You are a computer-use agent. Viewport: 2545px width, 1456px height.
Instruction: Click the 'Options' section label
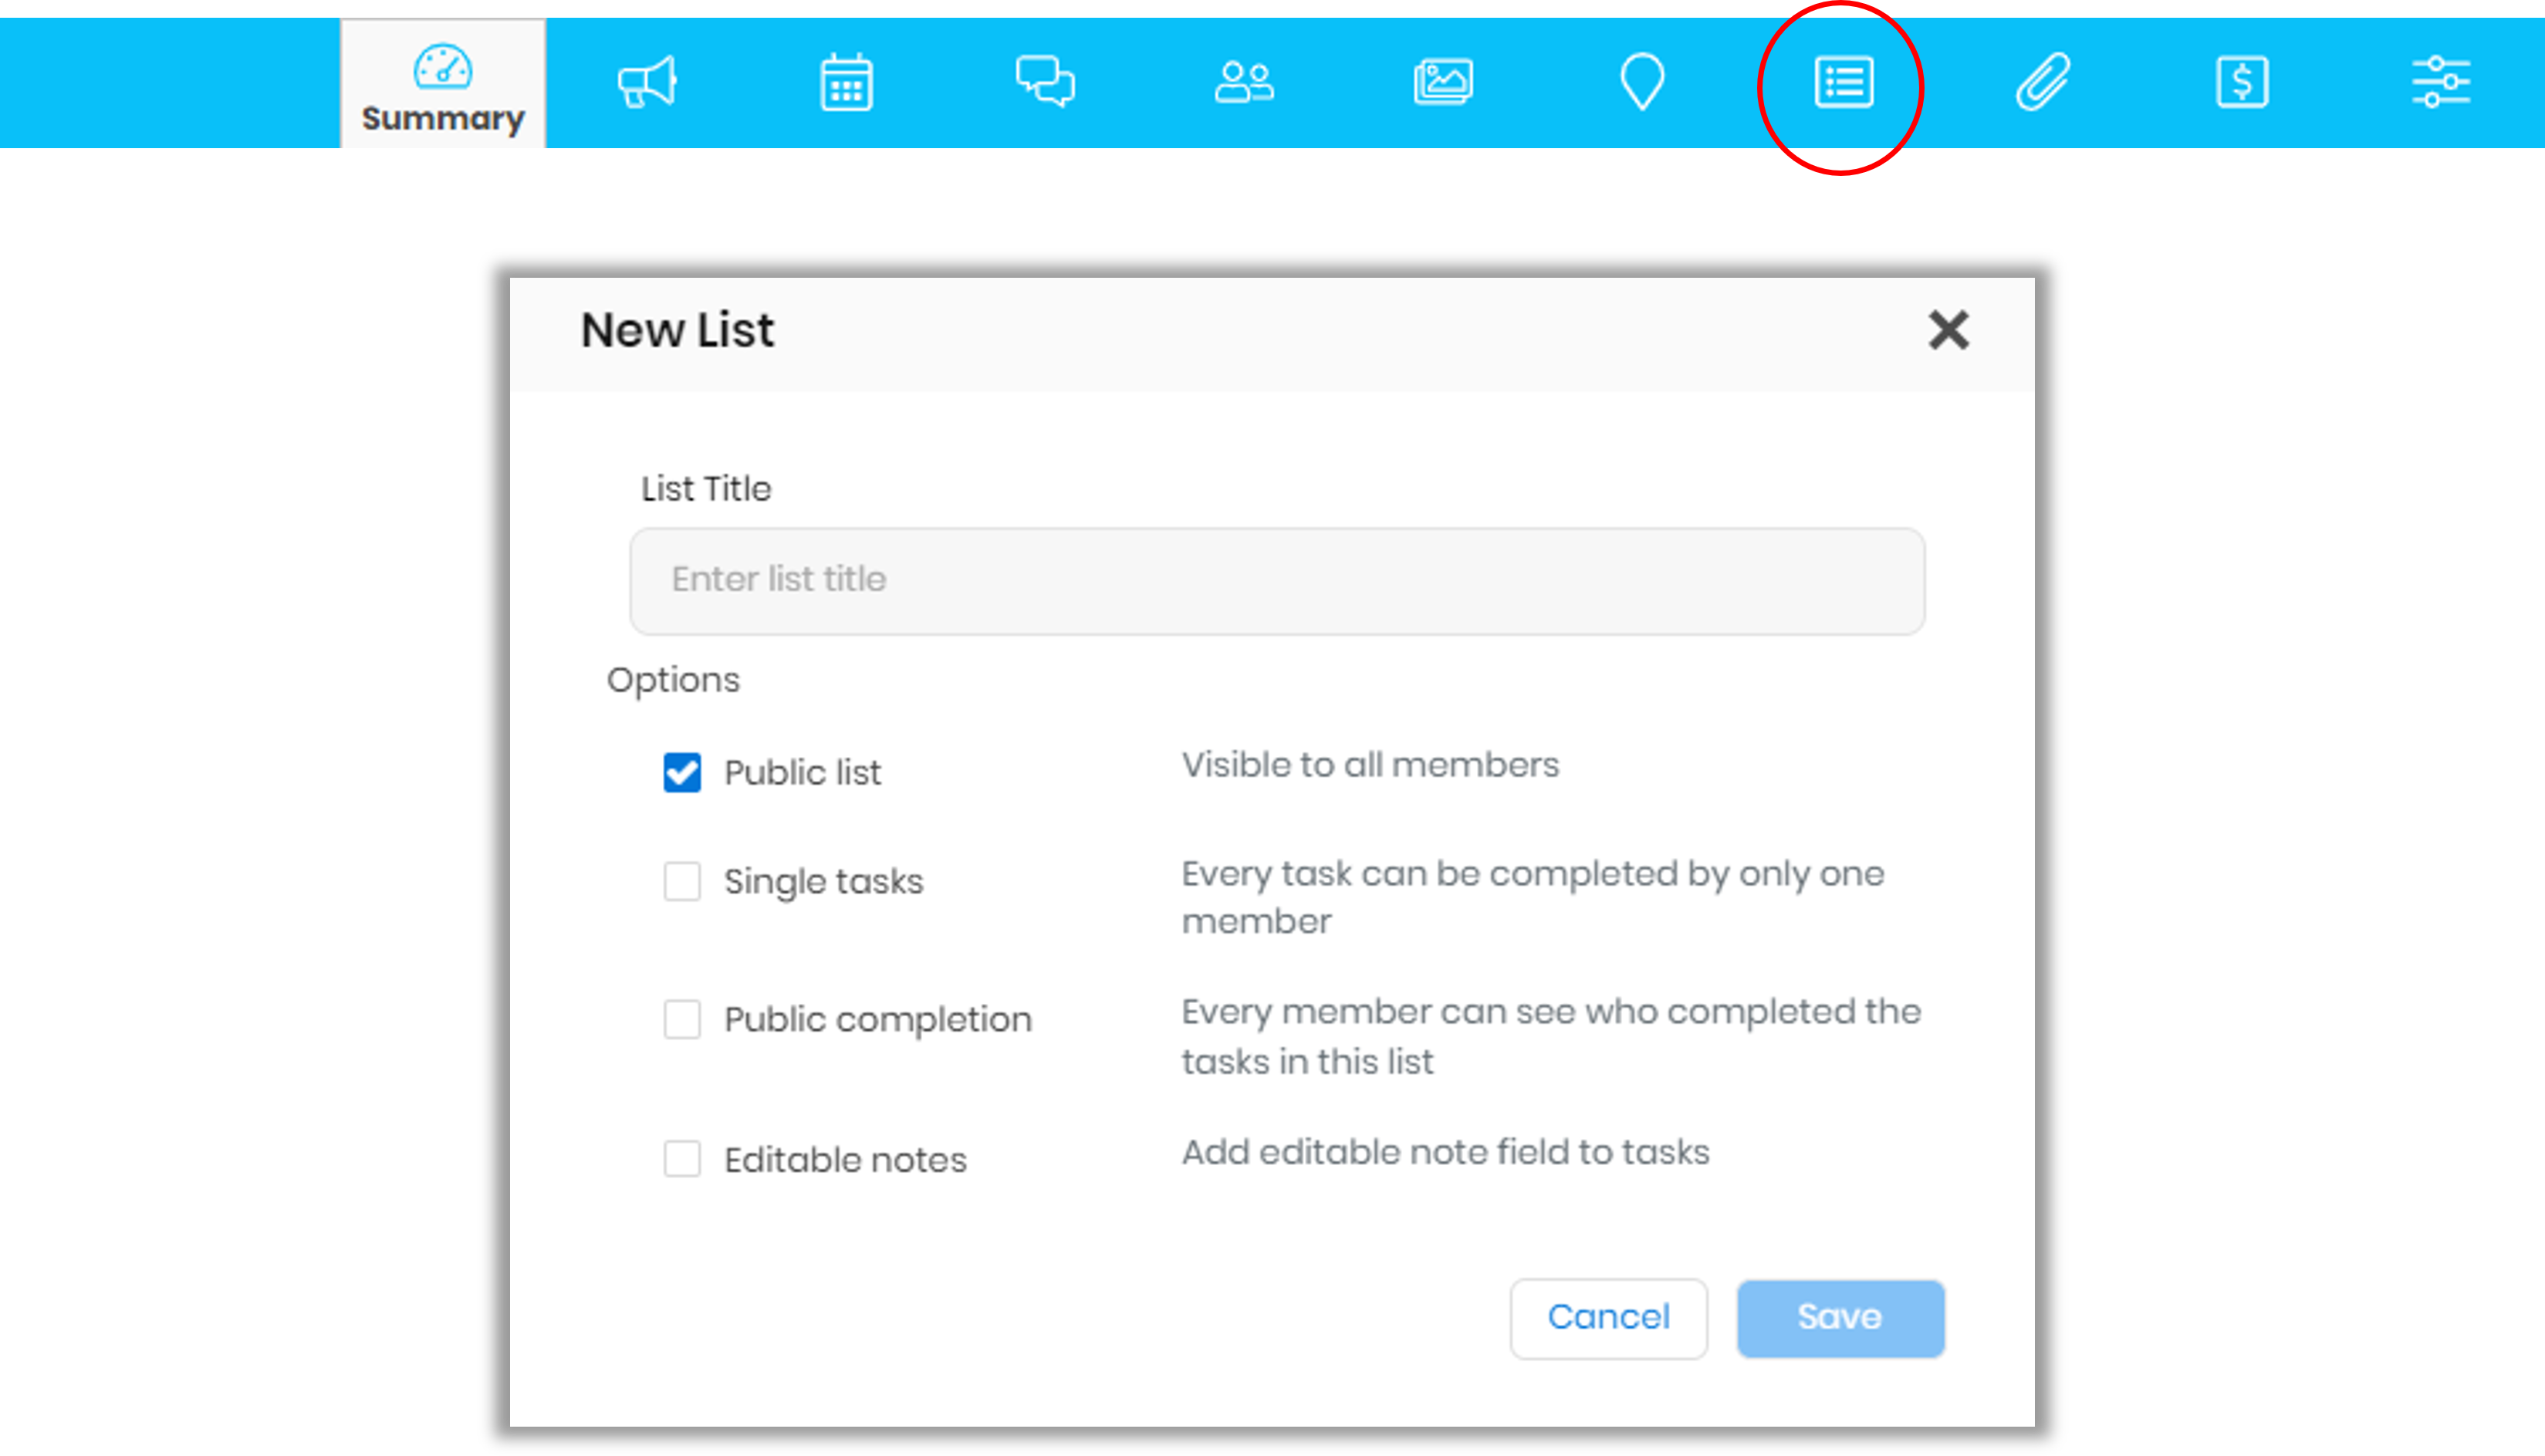pyautogui.click(x=673, y=680)
